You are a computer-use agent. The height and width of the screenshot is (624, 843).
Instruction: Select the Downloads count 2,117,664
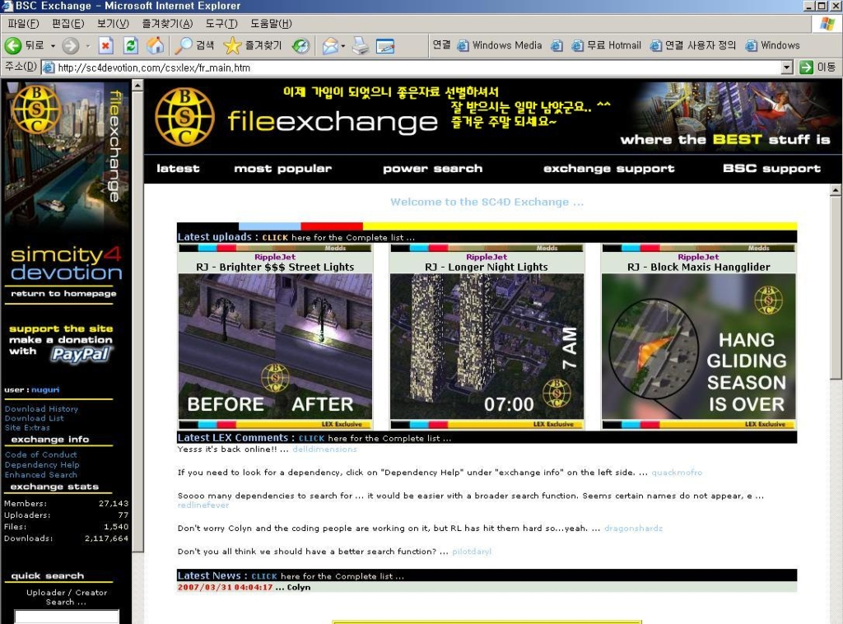coord(106,538)
